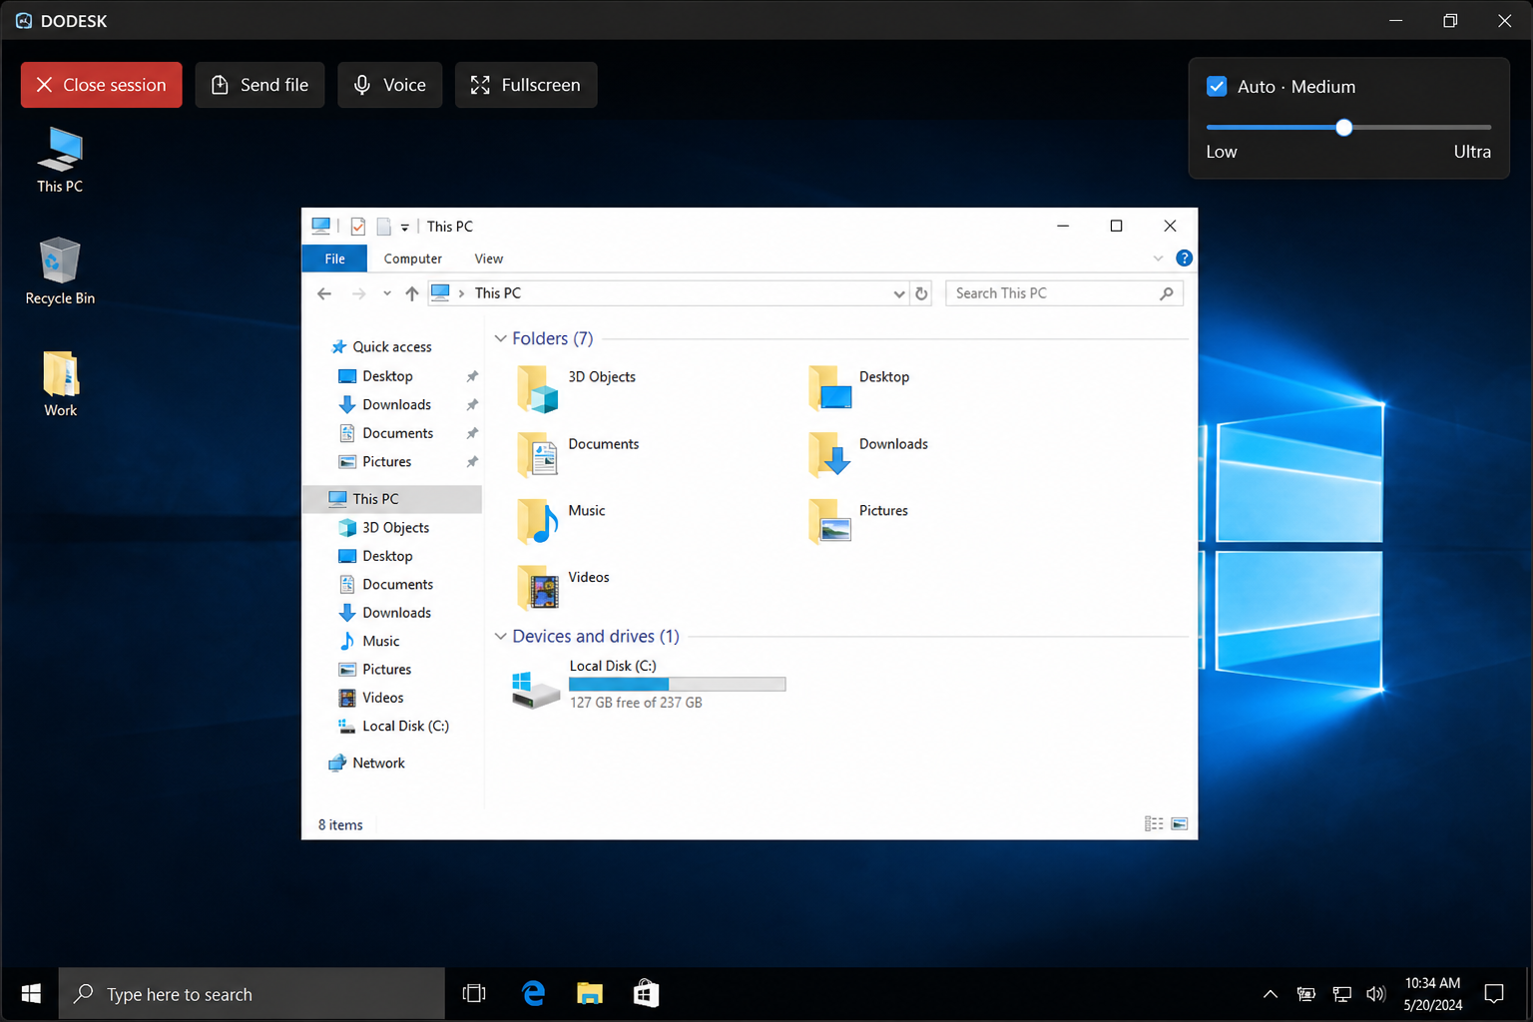
Task: Open the This PC desktop icon
Action: pos(60,160)
